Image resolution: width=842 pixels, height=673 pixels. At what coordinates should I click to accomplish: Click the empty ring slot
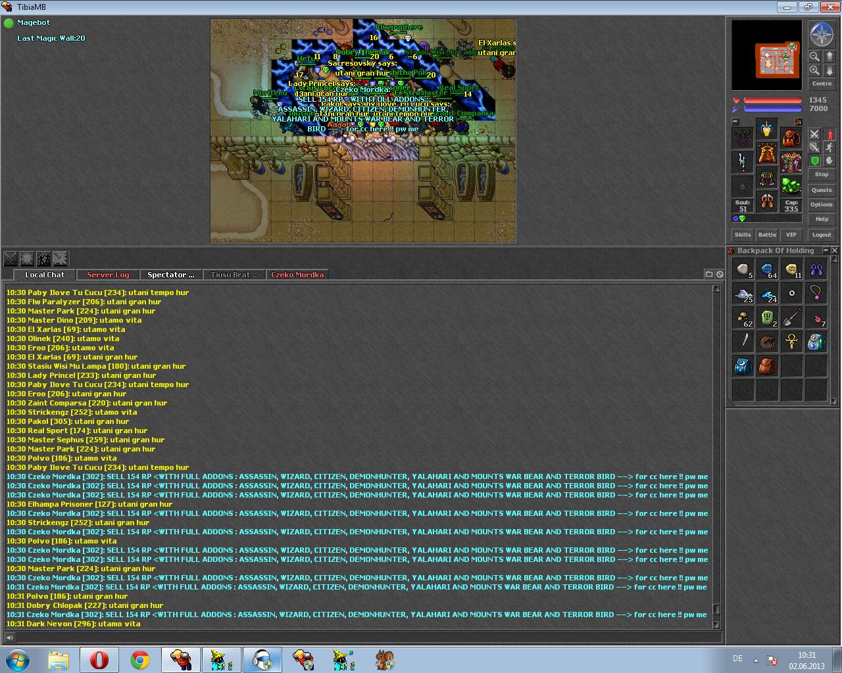click(743, 187)
